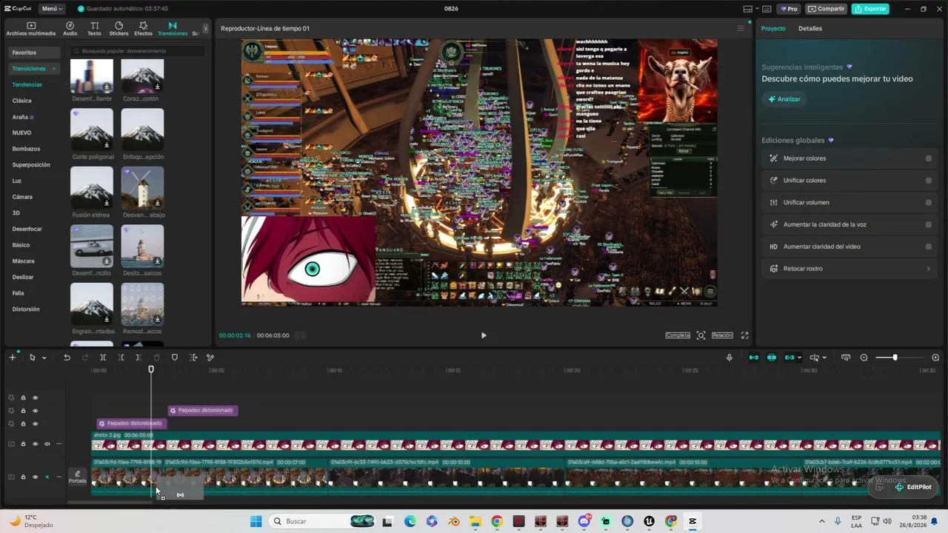The image size is (948, 533).
Task: Enable the Unificar colores checkbox
Action: point(929,181)
